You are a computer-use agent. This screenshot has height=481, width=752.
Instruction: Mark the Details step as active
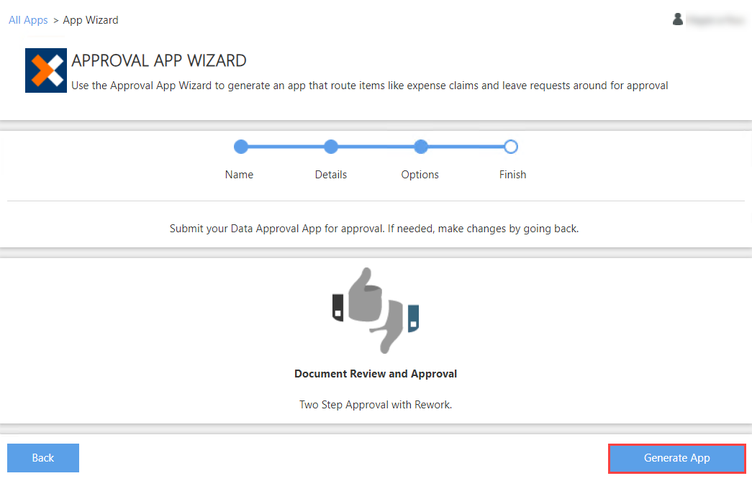tap(330, 146)
